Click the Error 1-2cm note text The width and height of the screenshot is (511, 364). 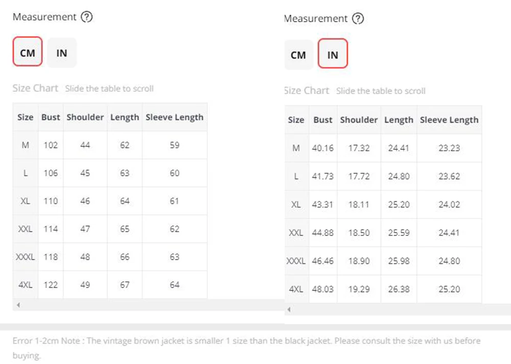coord(246,348)
